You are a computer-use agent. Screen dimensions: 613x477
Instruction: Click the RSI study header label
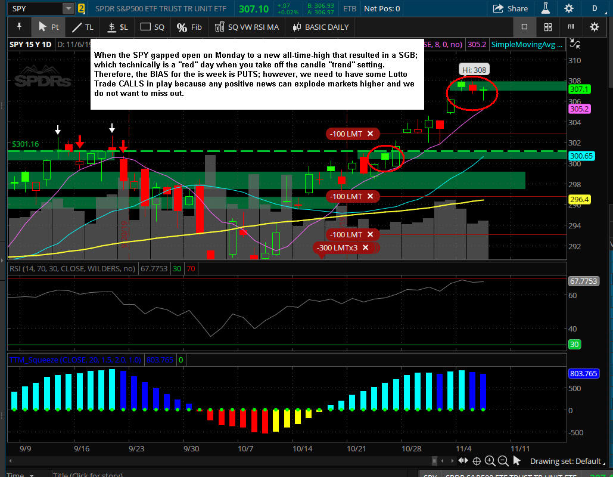(72, 269)
